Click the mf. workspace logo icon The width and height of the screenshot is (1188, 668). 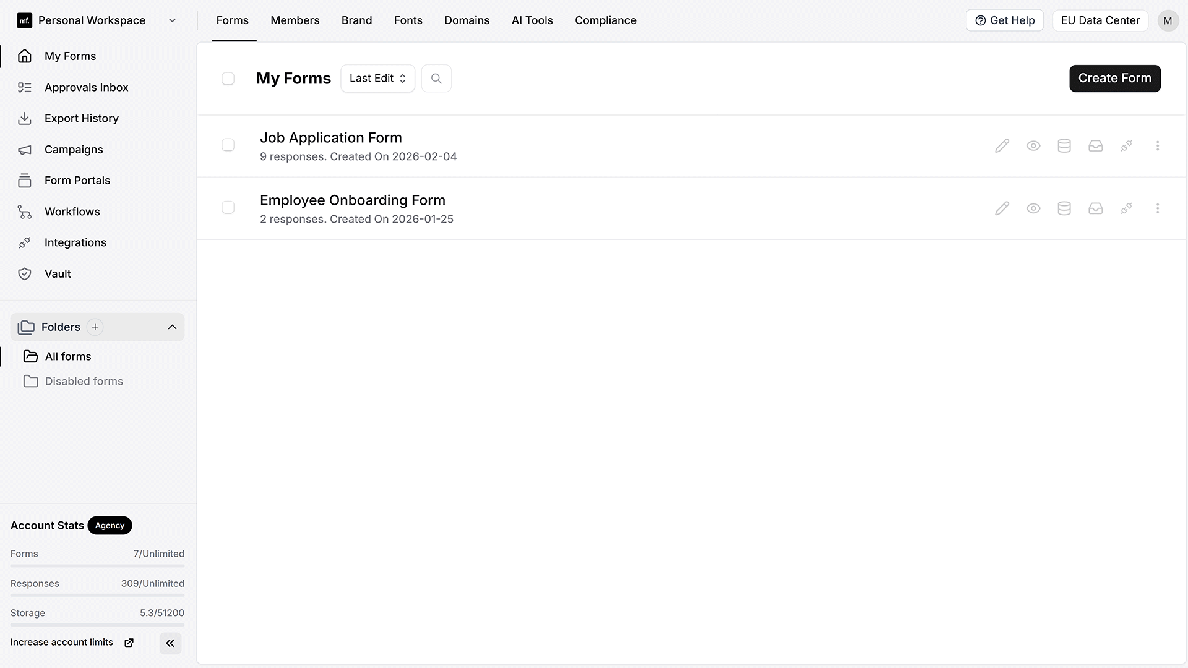24,20
